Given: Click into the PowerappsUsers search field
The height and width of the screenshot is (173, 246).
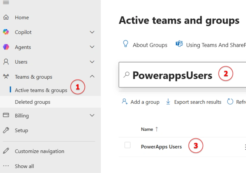Looking at the screenshot, I should (x=182, y=75).
